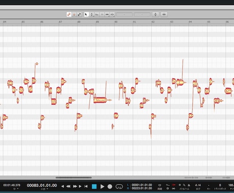Select the Amplitude tool
This screenshot has height=193, width=234.
(102, 14)
